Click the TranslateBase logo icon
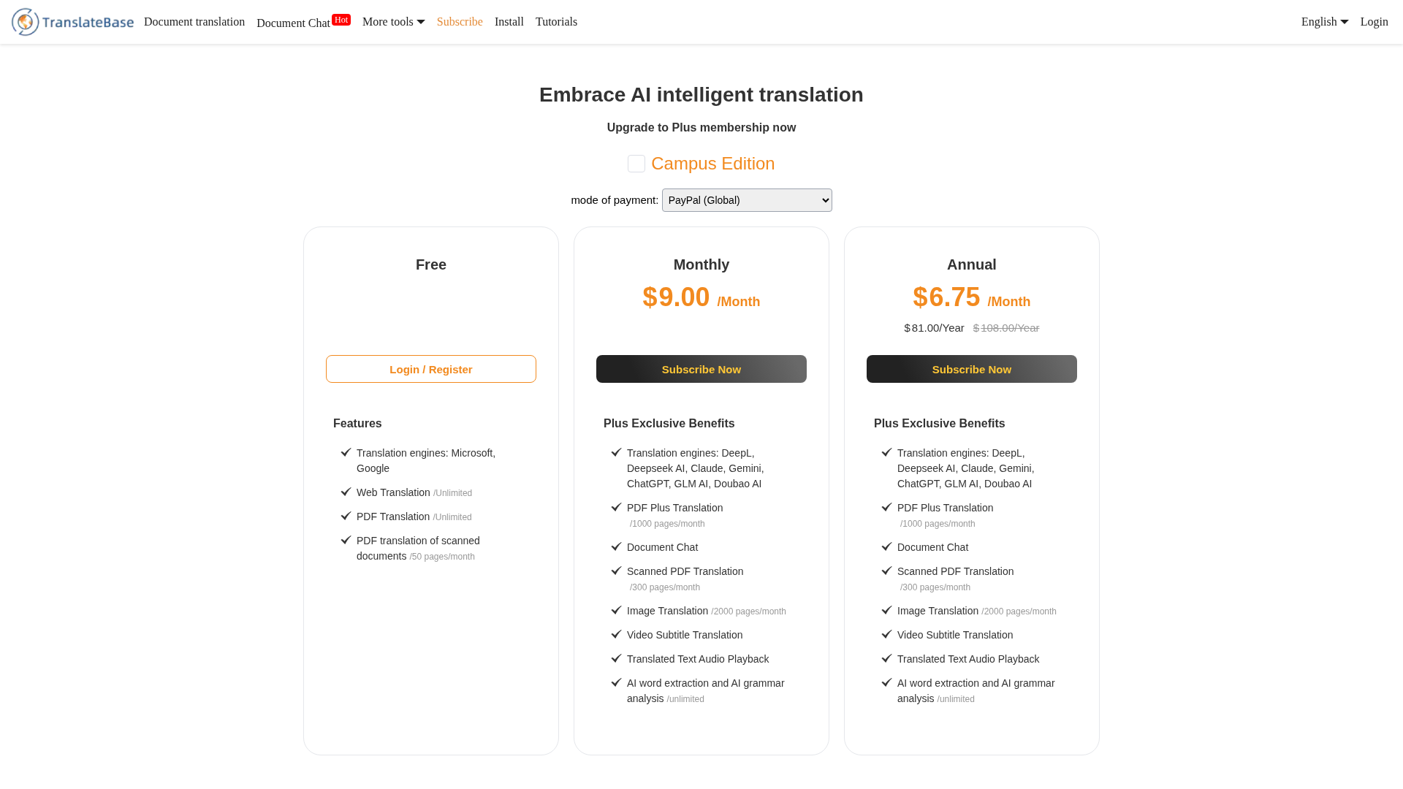The height and width of the screenshot is (789, 1403). click(x=26, y=22)
